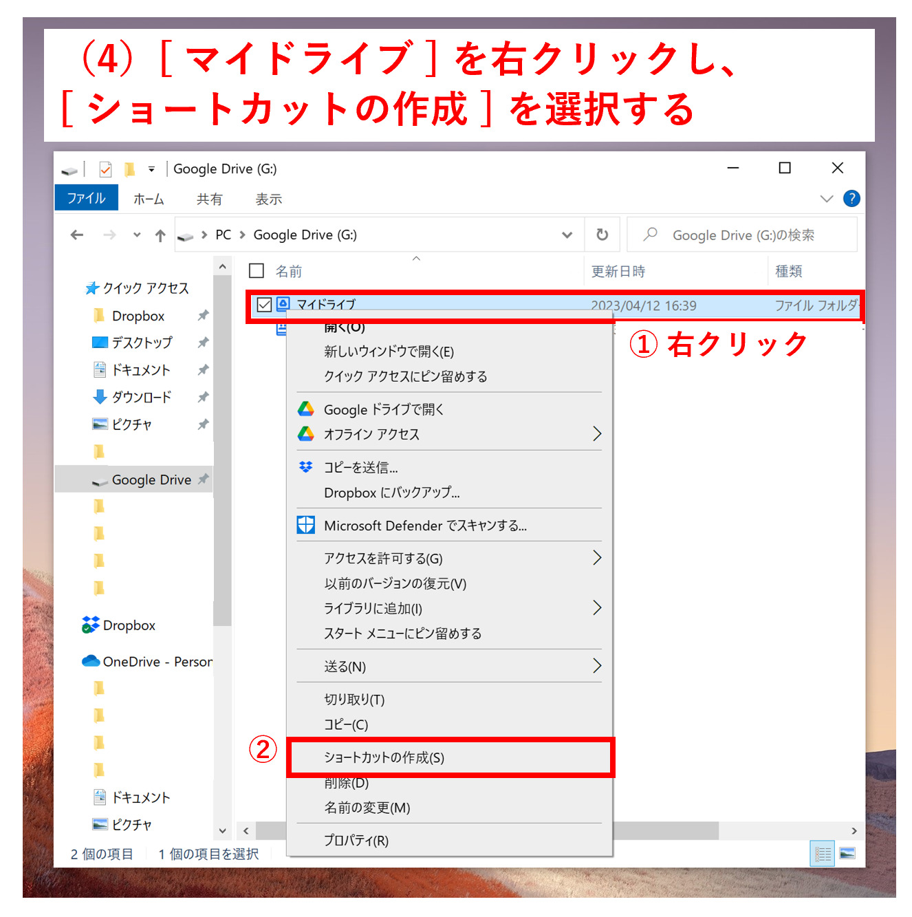Screen dimensions: 912x917
Task: Select 新しいウィンドウで開く(E)
Action: (448, 352)
